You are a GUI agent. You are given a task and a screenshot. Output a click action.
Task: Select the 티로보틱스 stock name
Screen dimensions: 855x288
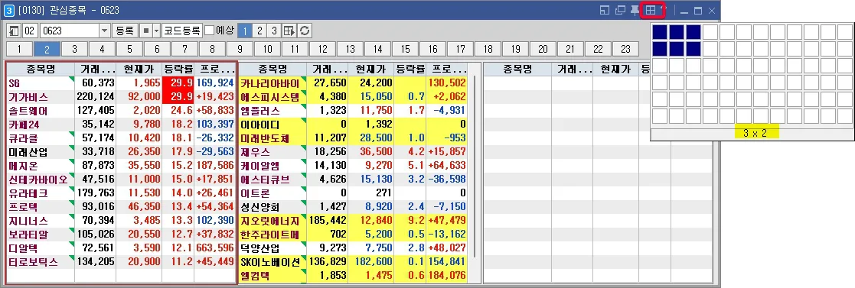click(33, 263)
